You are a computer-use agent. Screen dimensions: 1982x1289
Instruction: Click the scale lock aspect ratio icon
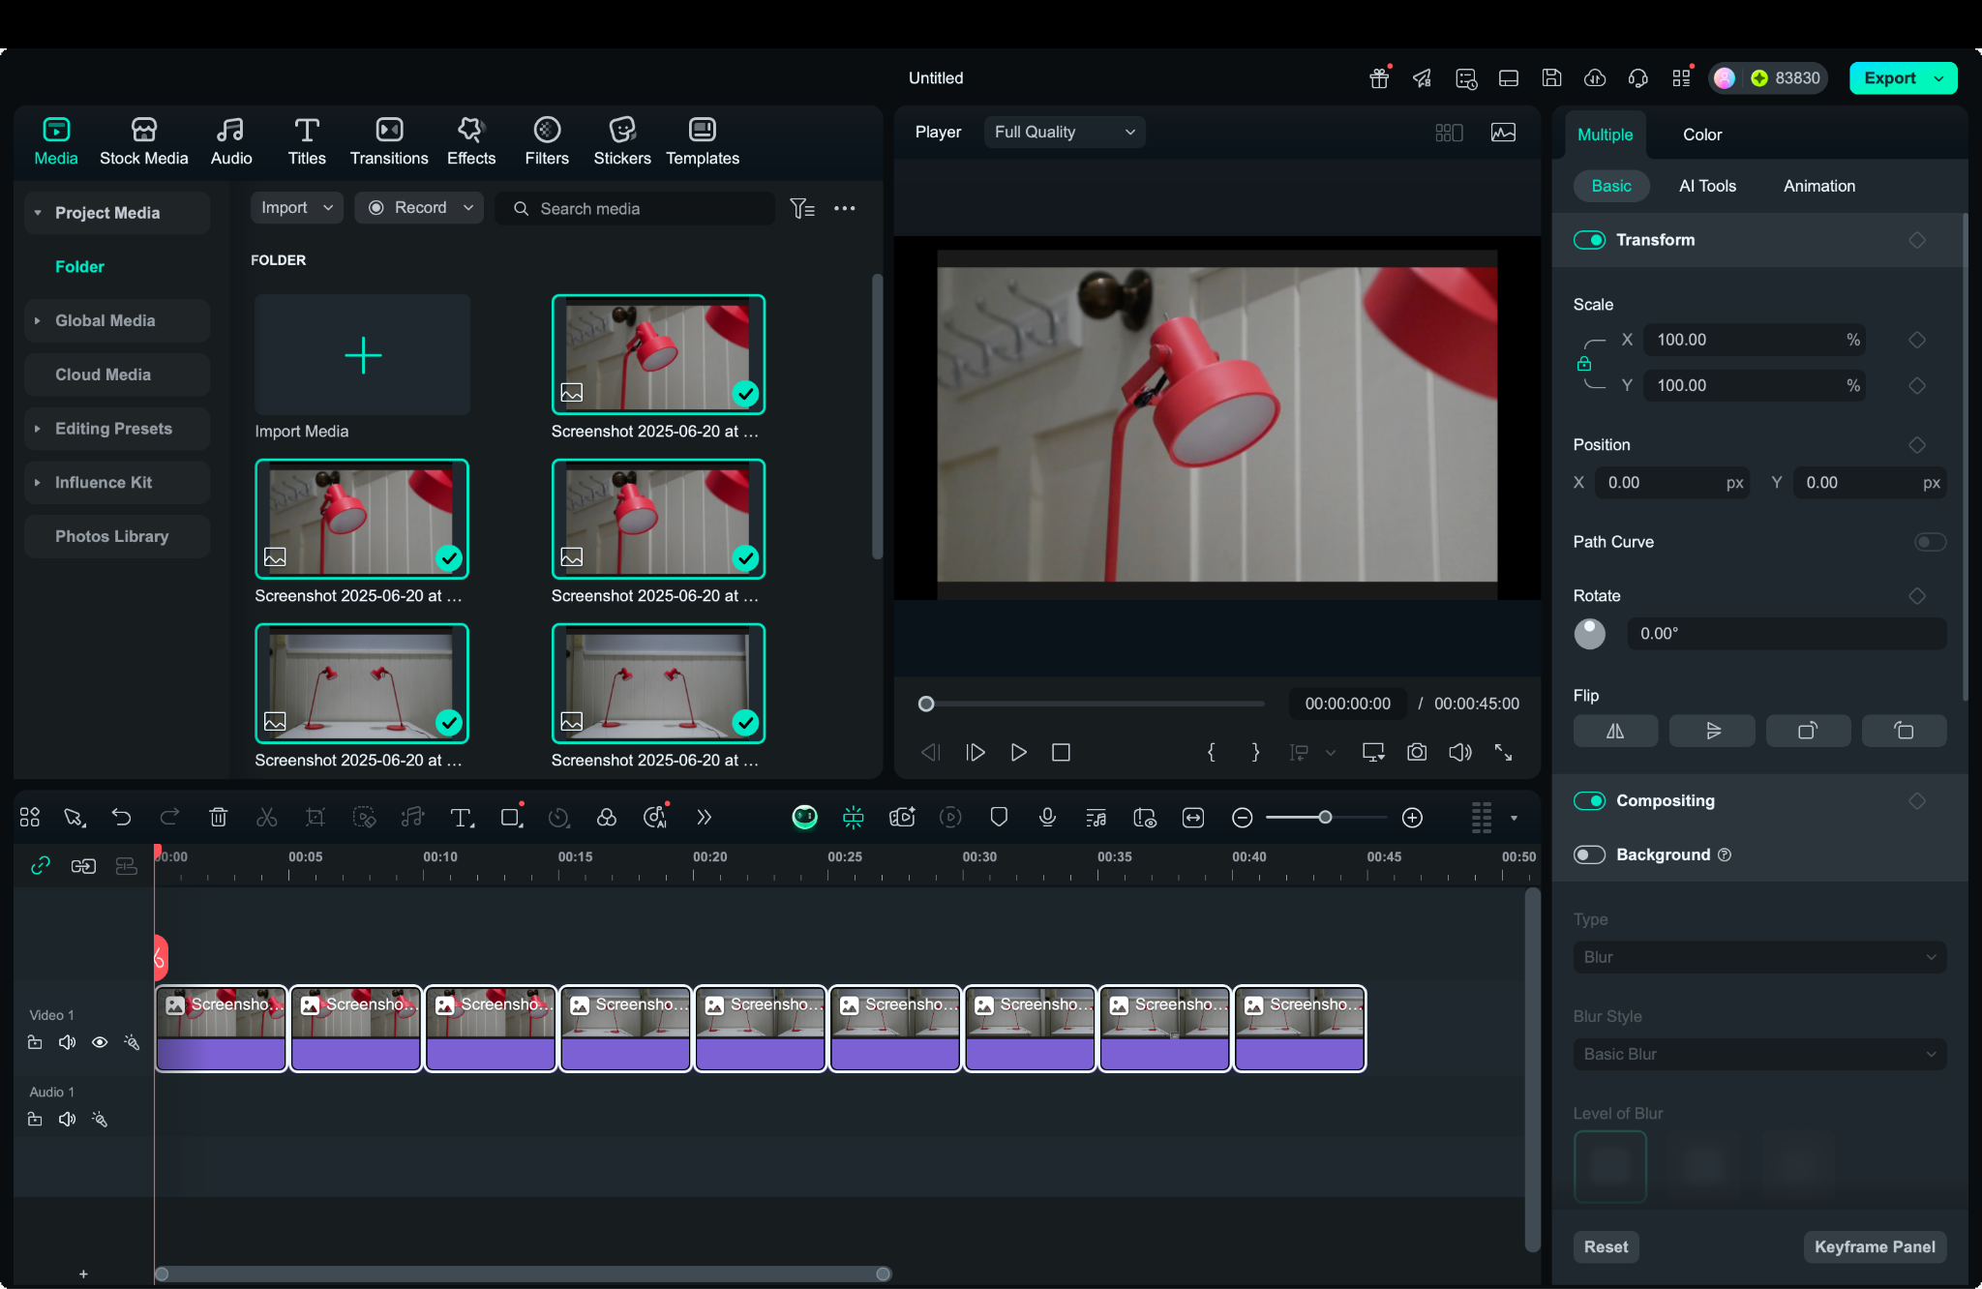click(1584, 364)
